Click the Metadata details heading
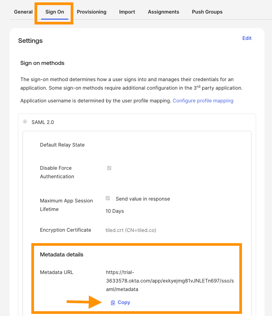 tap(62, 255)
